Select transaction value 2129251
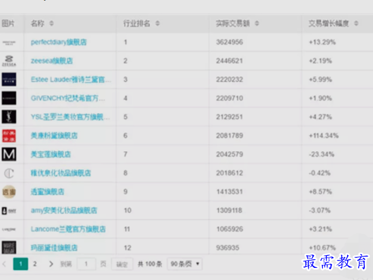 (x=229, y=117)
